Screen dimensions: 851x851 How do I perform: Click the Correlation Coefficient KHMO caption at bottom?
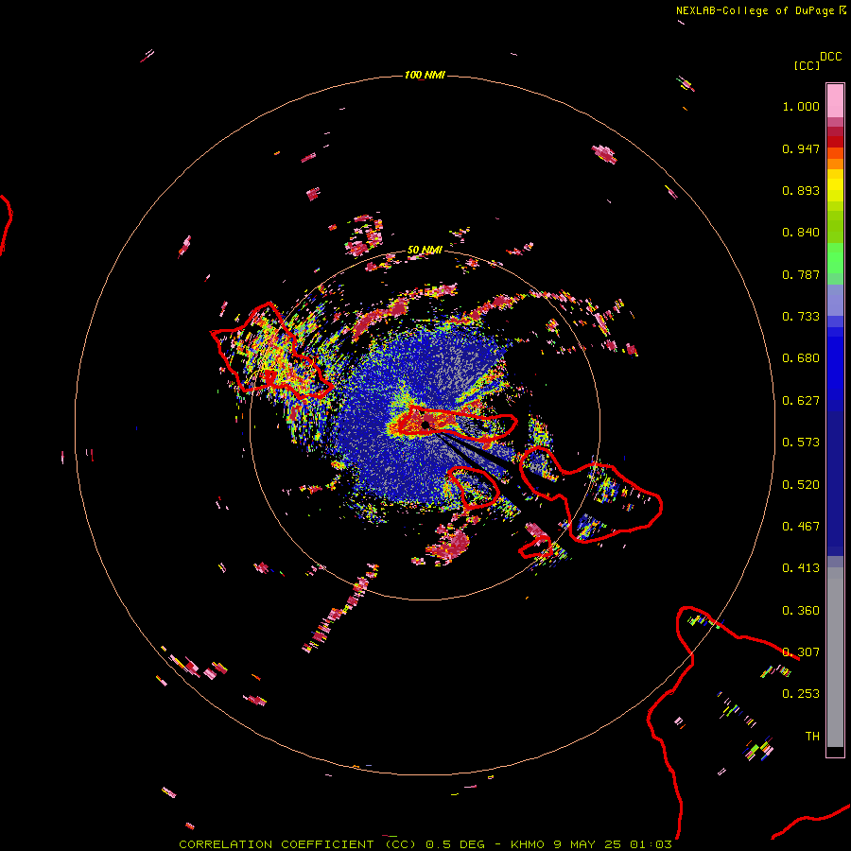click(425, 844)
